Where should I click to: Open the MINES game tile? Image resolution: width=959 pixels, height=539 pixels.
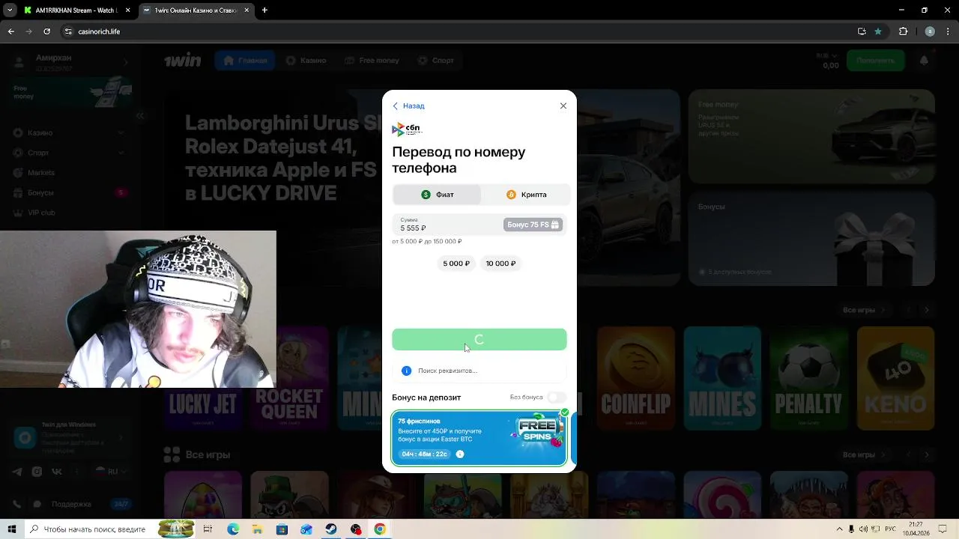(722, 378)
